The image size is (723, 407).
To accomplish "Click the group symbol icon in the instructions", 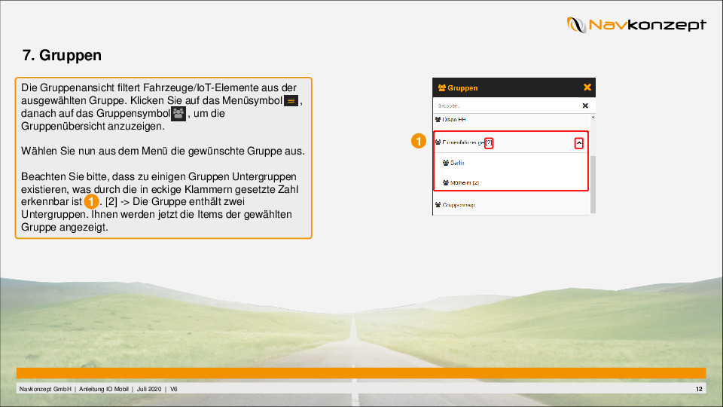I will (178, 114).
